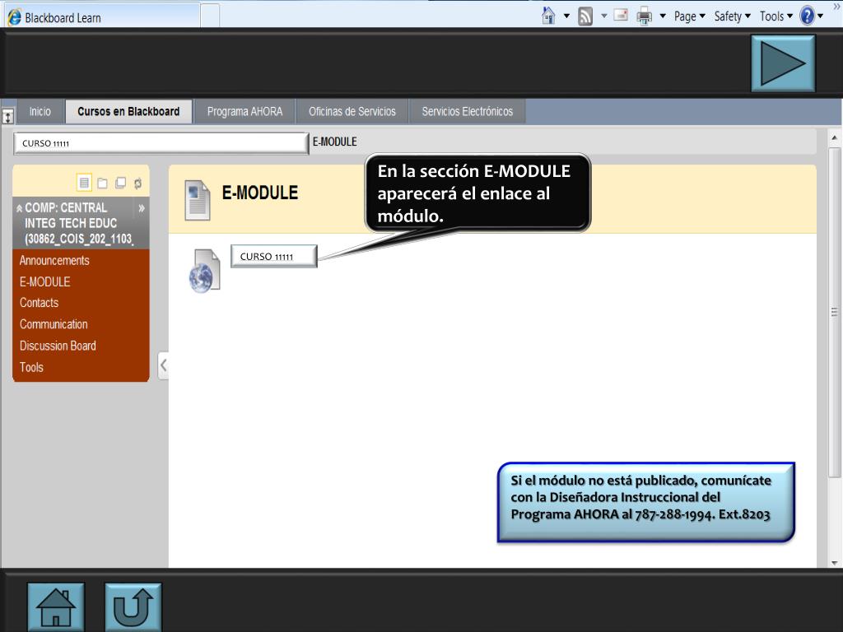Click the CURSO 11111 breadcrumb box

161,143
